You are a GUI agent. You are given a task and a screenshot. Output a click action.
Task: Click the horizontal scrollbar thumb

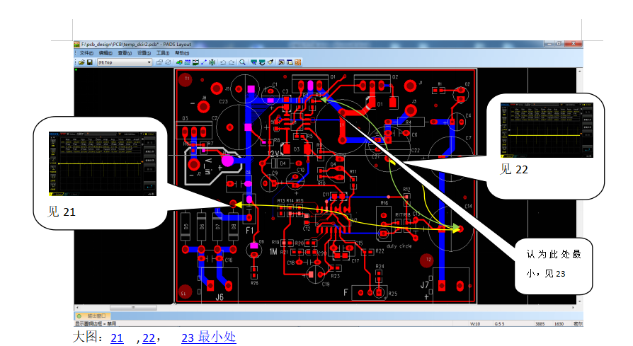pos(133,308)
